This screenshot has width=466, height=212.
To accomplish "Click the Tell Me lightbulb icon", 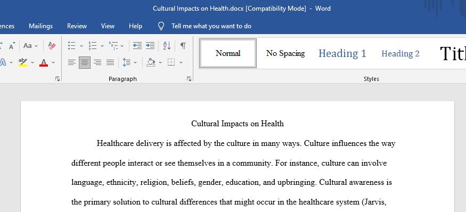I will (x=161, y=26).
